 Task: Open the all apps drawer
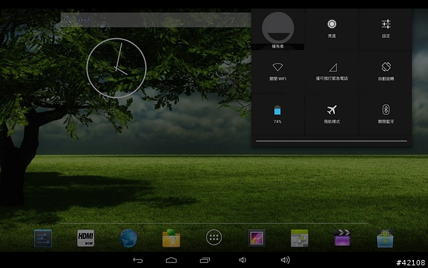click(214, 237)
